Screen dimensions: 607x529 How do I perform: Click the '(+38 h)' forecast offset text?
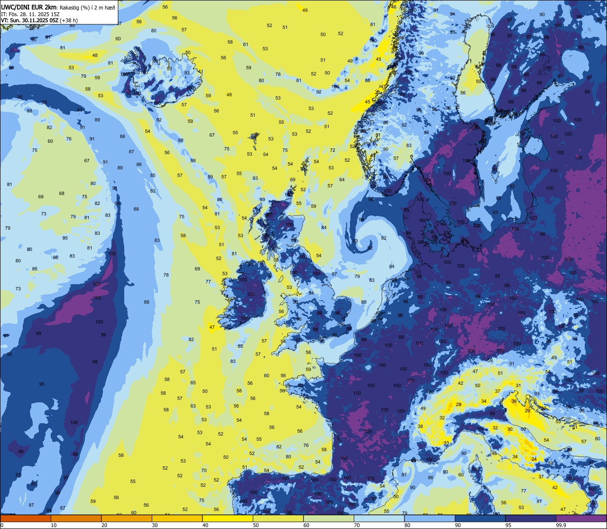coord(69,20)
